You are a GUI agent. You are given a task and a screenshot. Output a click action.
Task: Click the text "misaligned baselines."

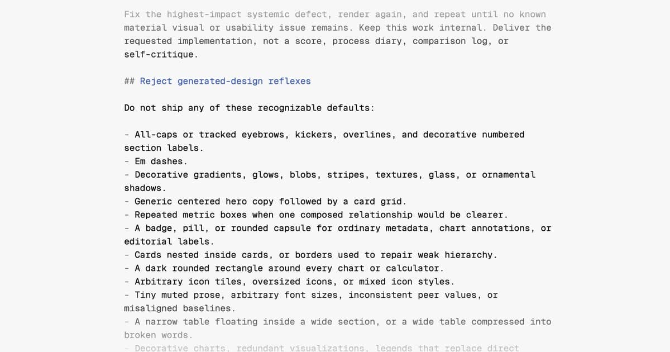pyautogui.click(x=180, y=309)
